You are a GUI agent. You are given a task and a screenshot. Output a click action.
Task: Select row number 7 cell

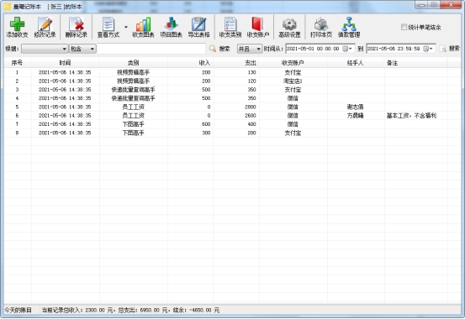click(17, 124)
